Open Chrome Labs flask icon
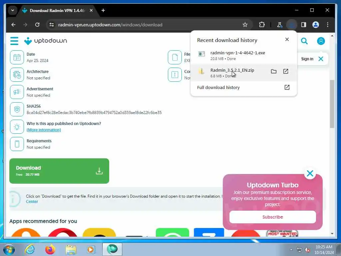 tap(280, 25)
